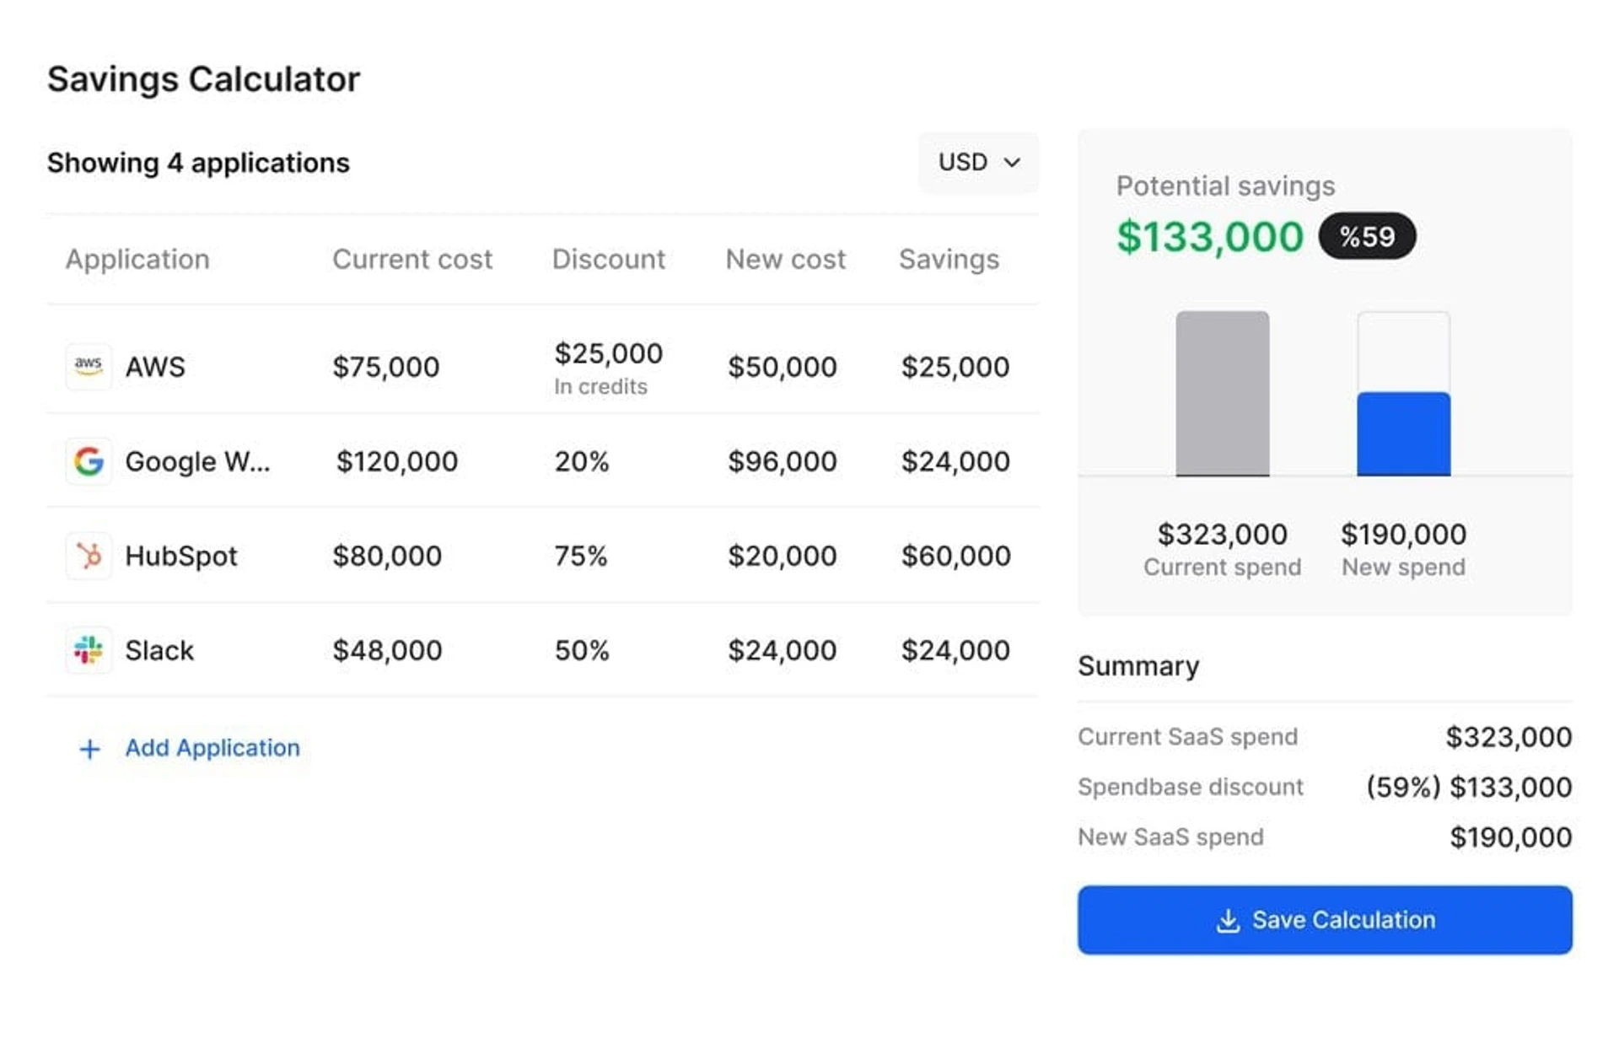The height and width of the screenshot is (1049, 1619).
Task: Click the AWS current cost $75,000
Action: [x=385, y=367]
